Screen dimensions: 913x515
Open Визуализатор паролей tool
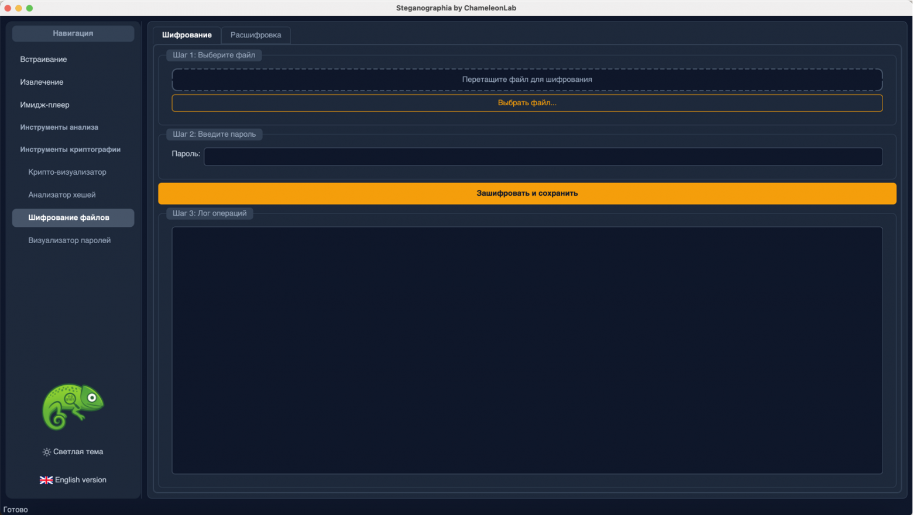[69, 240]
